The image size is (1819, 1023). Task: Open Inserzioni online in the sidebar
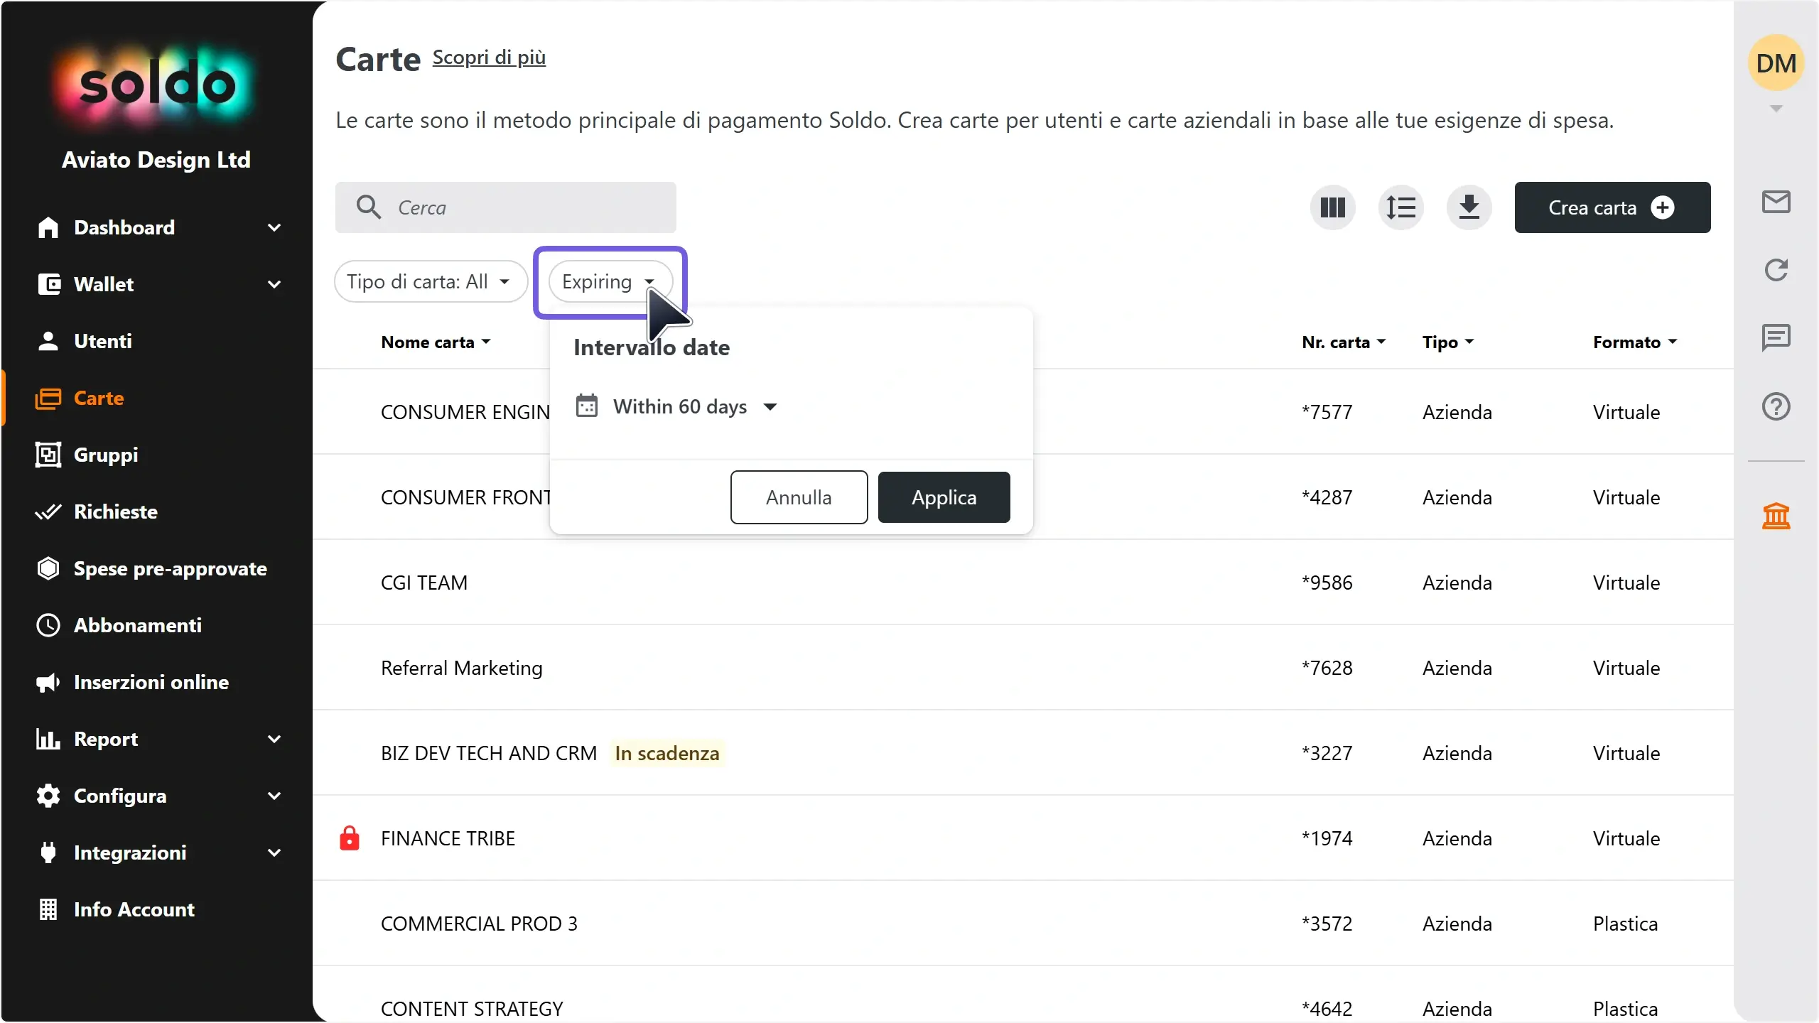pyautogui.click(x=151, y=682)
